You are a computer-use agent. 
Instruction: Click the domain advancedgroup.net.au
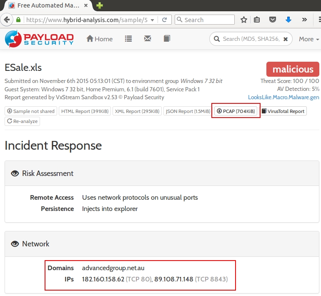[113, 268]
